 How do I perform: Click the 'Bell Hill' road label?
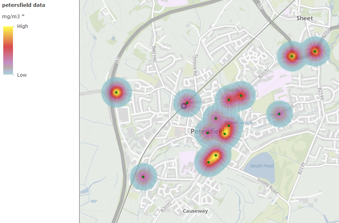pyautogui.click(x=154, y=54)
